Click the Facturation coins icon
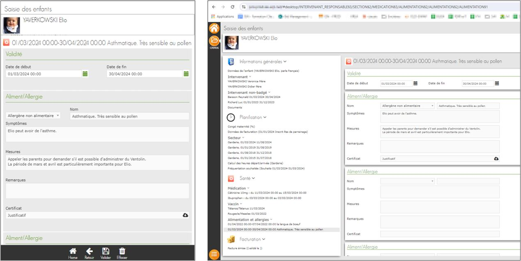This screenshot has width=521, height=261. pyautogui.click(x=231, y=239)
